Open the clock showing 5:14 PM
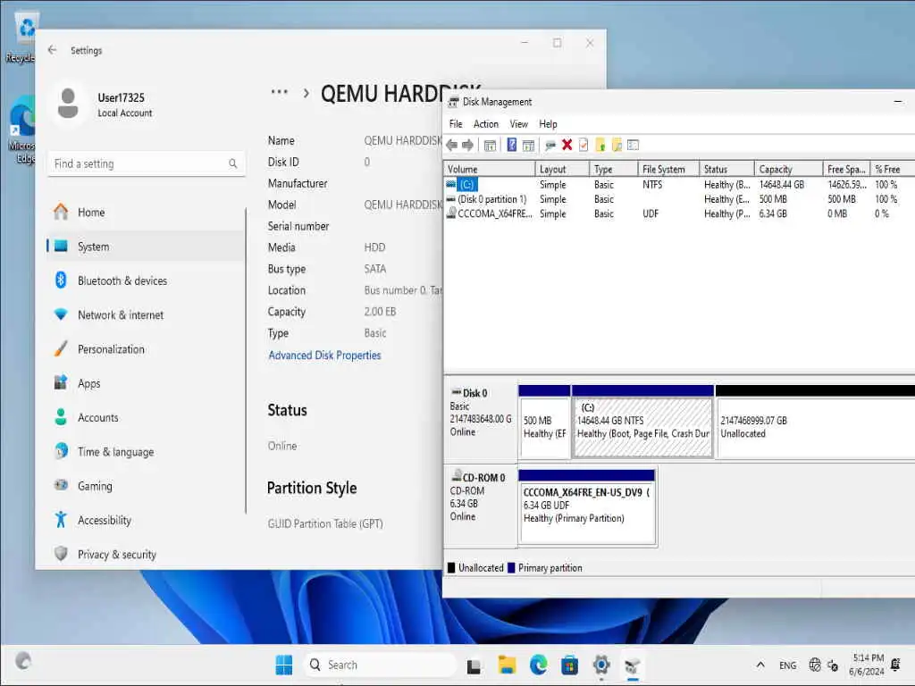 867,665
